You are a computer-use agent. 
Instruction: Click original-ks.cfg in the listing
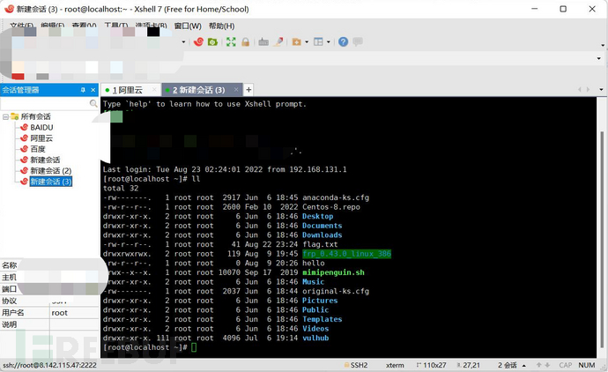coord(336,291)
